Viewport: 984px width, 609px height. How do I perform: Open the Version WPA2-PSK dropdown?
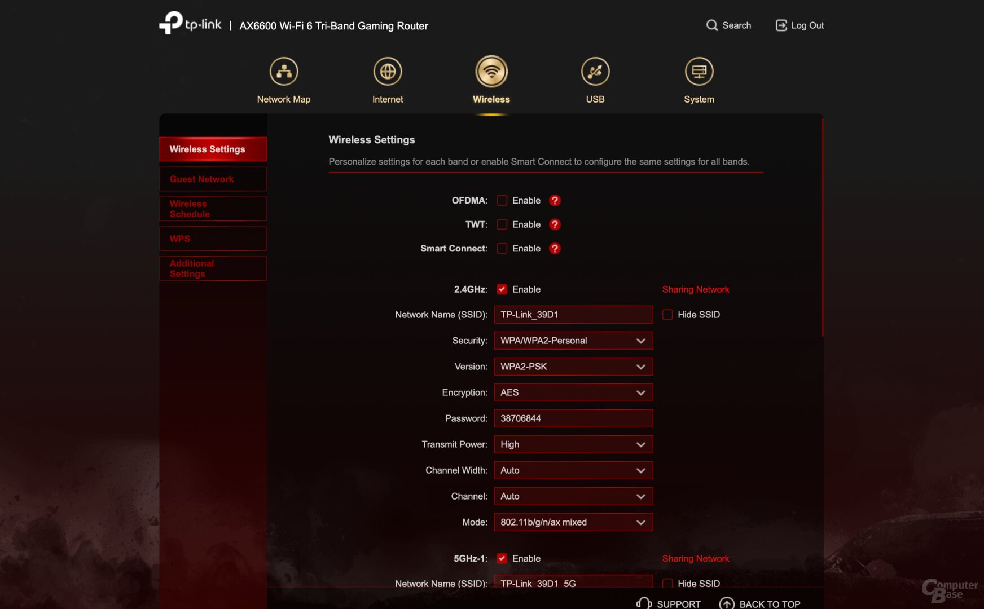[573, 367]
